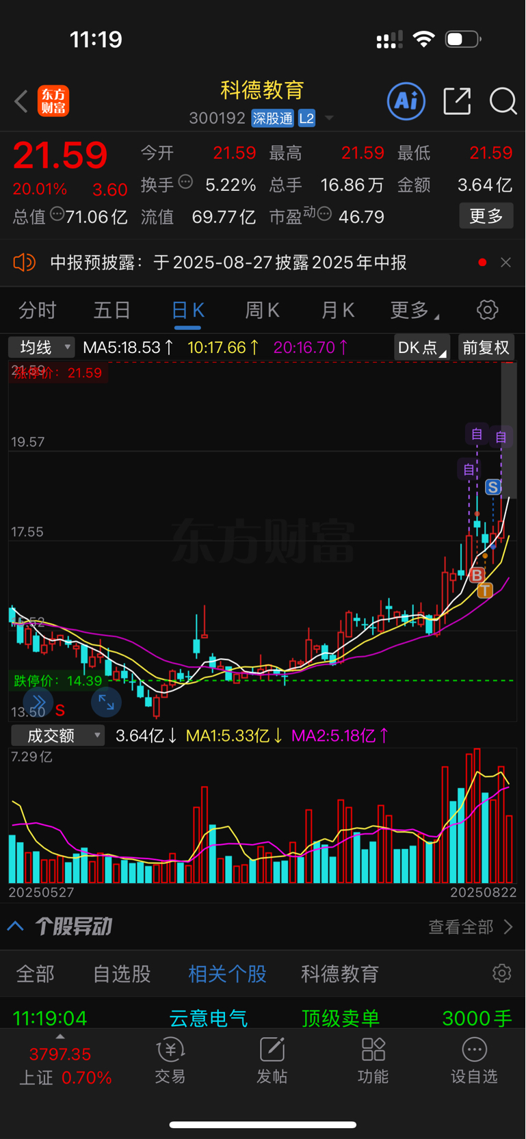
Task: Tap stock code 300192
Action: pyautogui.click(x=217, y=118)
